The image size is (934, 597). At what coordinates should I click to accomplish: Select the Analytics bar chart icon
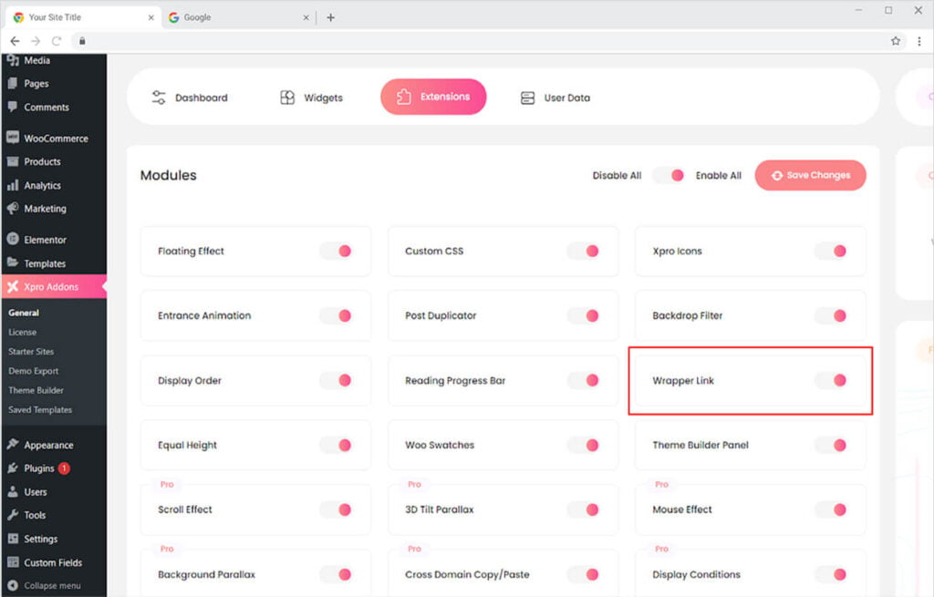pos(13,185)
